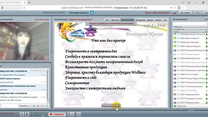Open dropdown arrow next to record button
Image resolution: width=208 pixels, height=117 pixels.
click(73, 114)
